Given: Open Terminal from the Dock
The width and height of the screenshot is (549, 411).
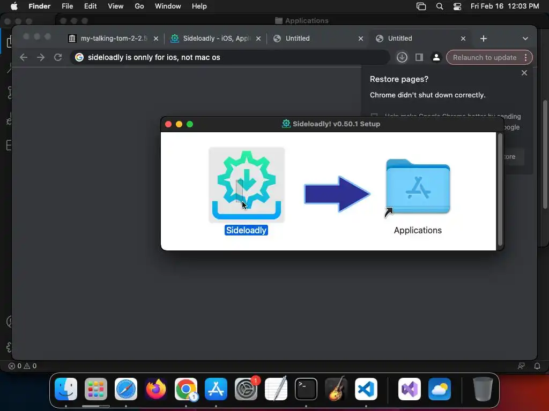Looking at the screenshot, I should coord(306,389).
